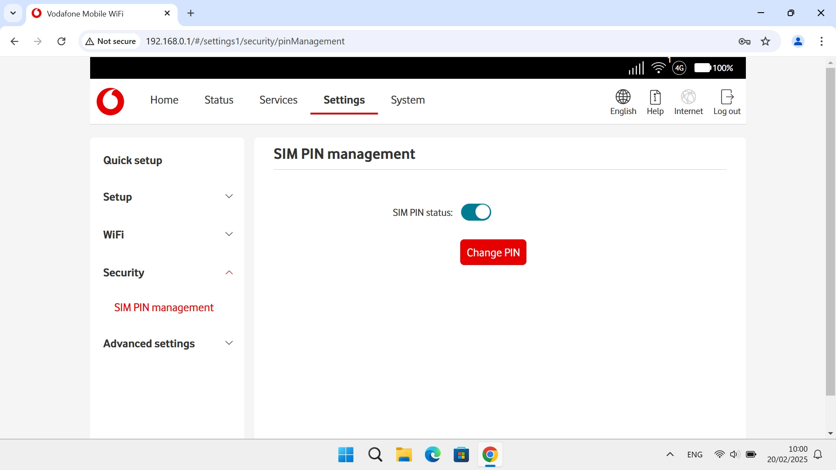Click the Log out icon
The width and height of the screenshot is (836, 470).
727,102
